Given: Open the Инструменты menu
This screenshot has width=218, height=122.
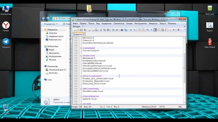Looking at the screenshot, I should pos(141,23).
